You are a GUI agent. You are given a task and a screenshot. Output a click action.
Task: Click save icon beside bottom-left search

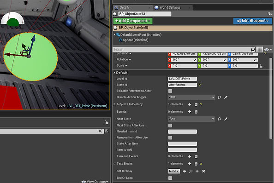pyautogui.click(x=107, y=131)
